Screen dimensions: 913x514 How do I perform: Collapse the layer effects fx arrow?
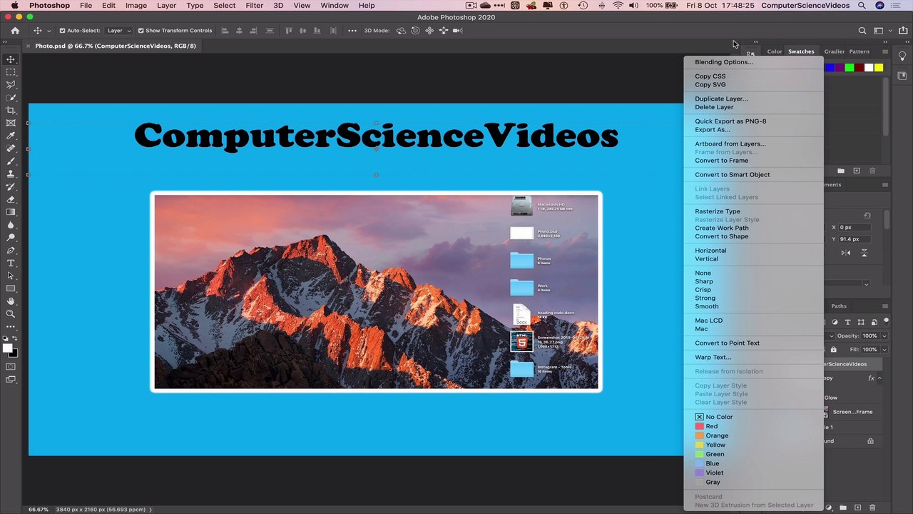click(x=879, y=378)
